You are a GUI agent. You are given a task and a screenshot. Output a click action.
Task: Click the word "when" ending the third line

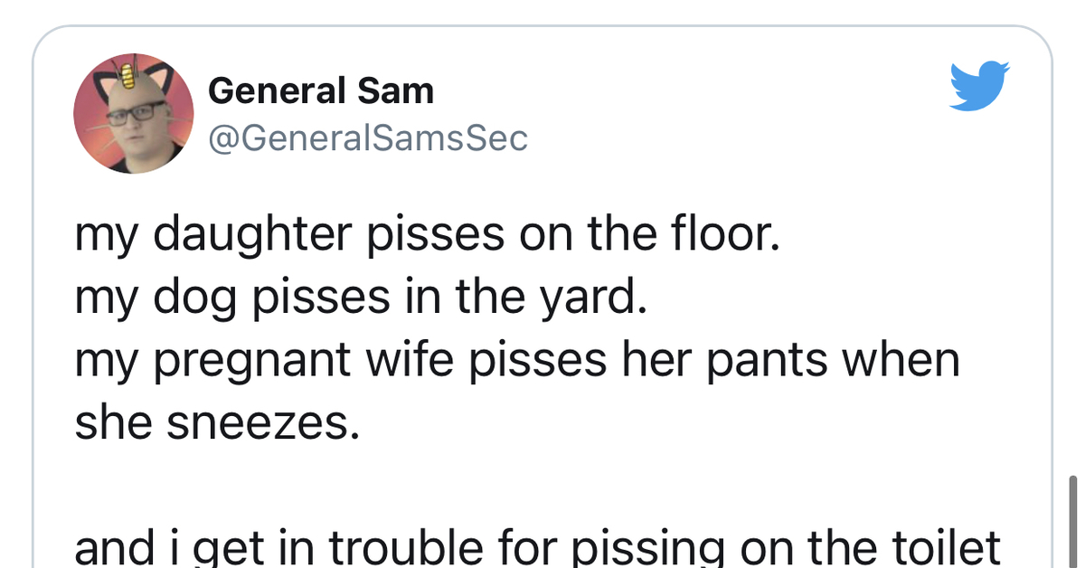pos(901,360)
